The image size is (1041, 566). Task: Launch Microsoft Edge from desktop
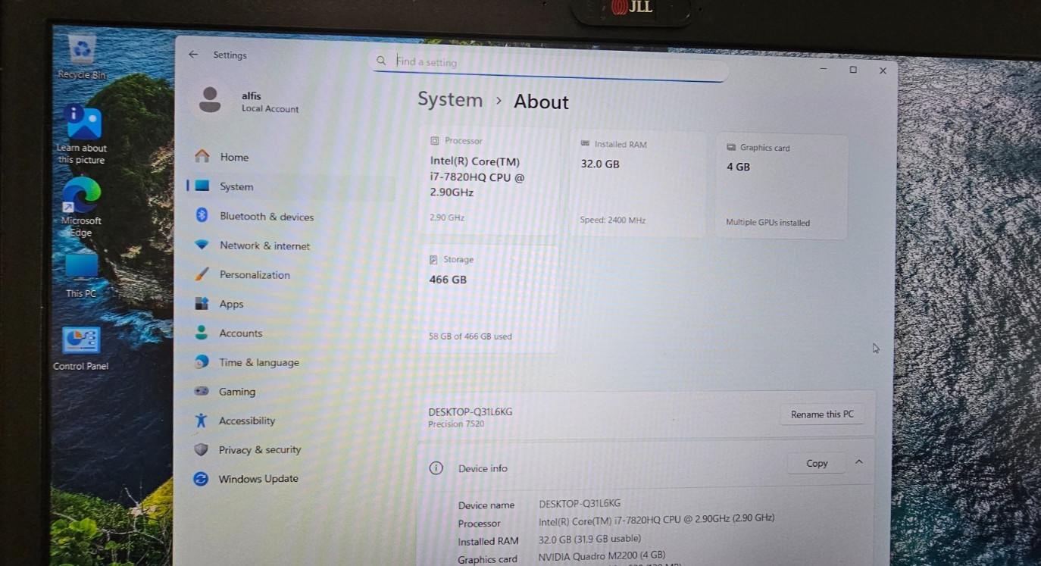(x=81, y=208)
